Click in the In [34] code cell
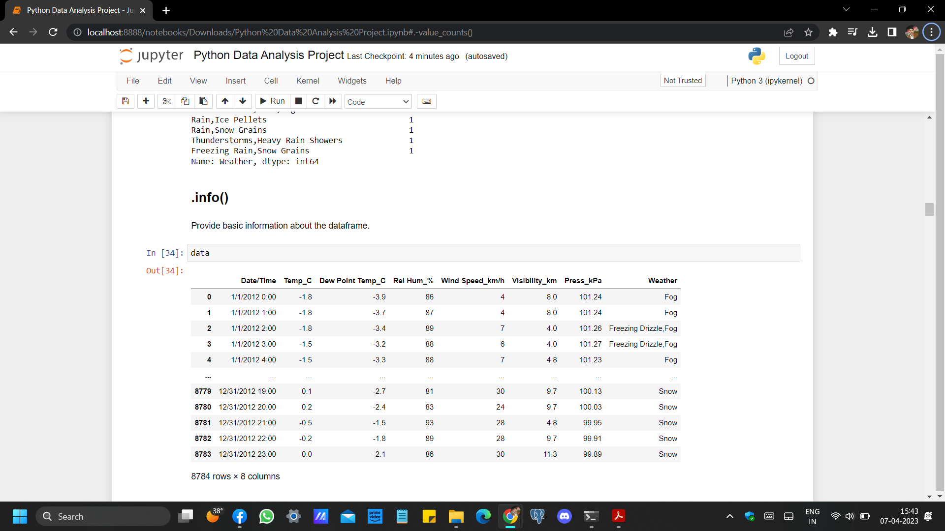The height and width of the screenshot is (531, 945). coord(493,253)
